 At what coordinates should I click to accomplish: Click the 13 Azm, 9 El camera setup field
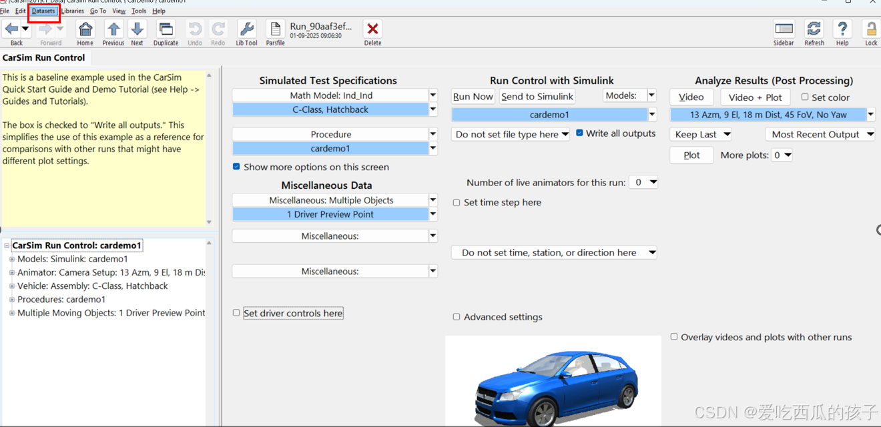768,115
